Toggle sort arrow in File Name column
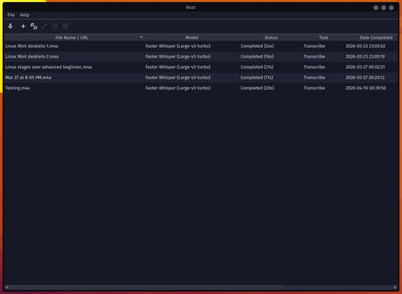This screenshot has height=294, width=402. click(x=141, y=37)
